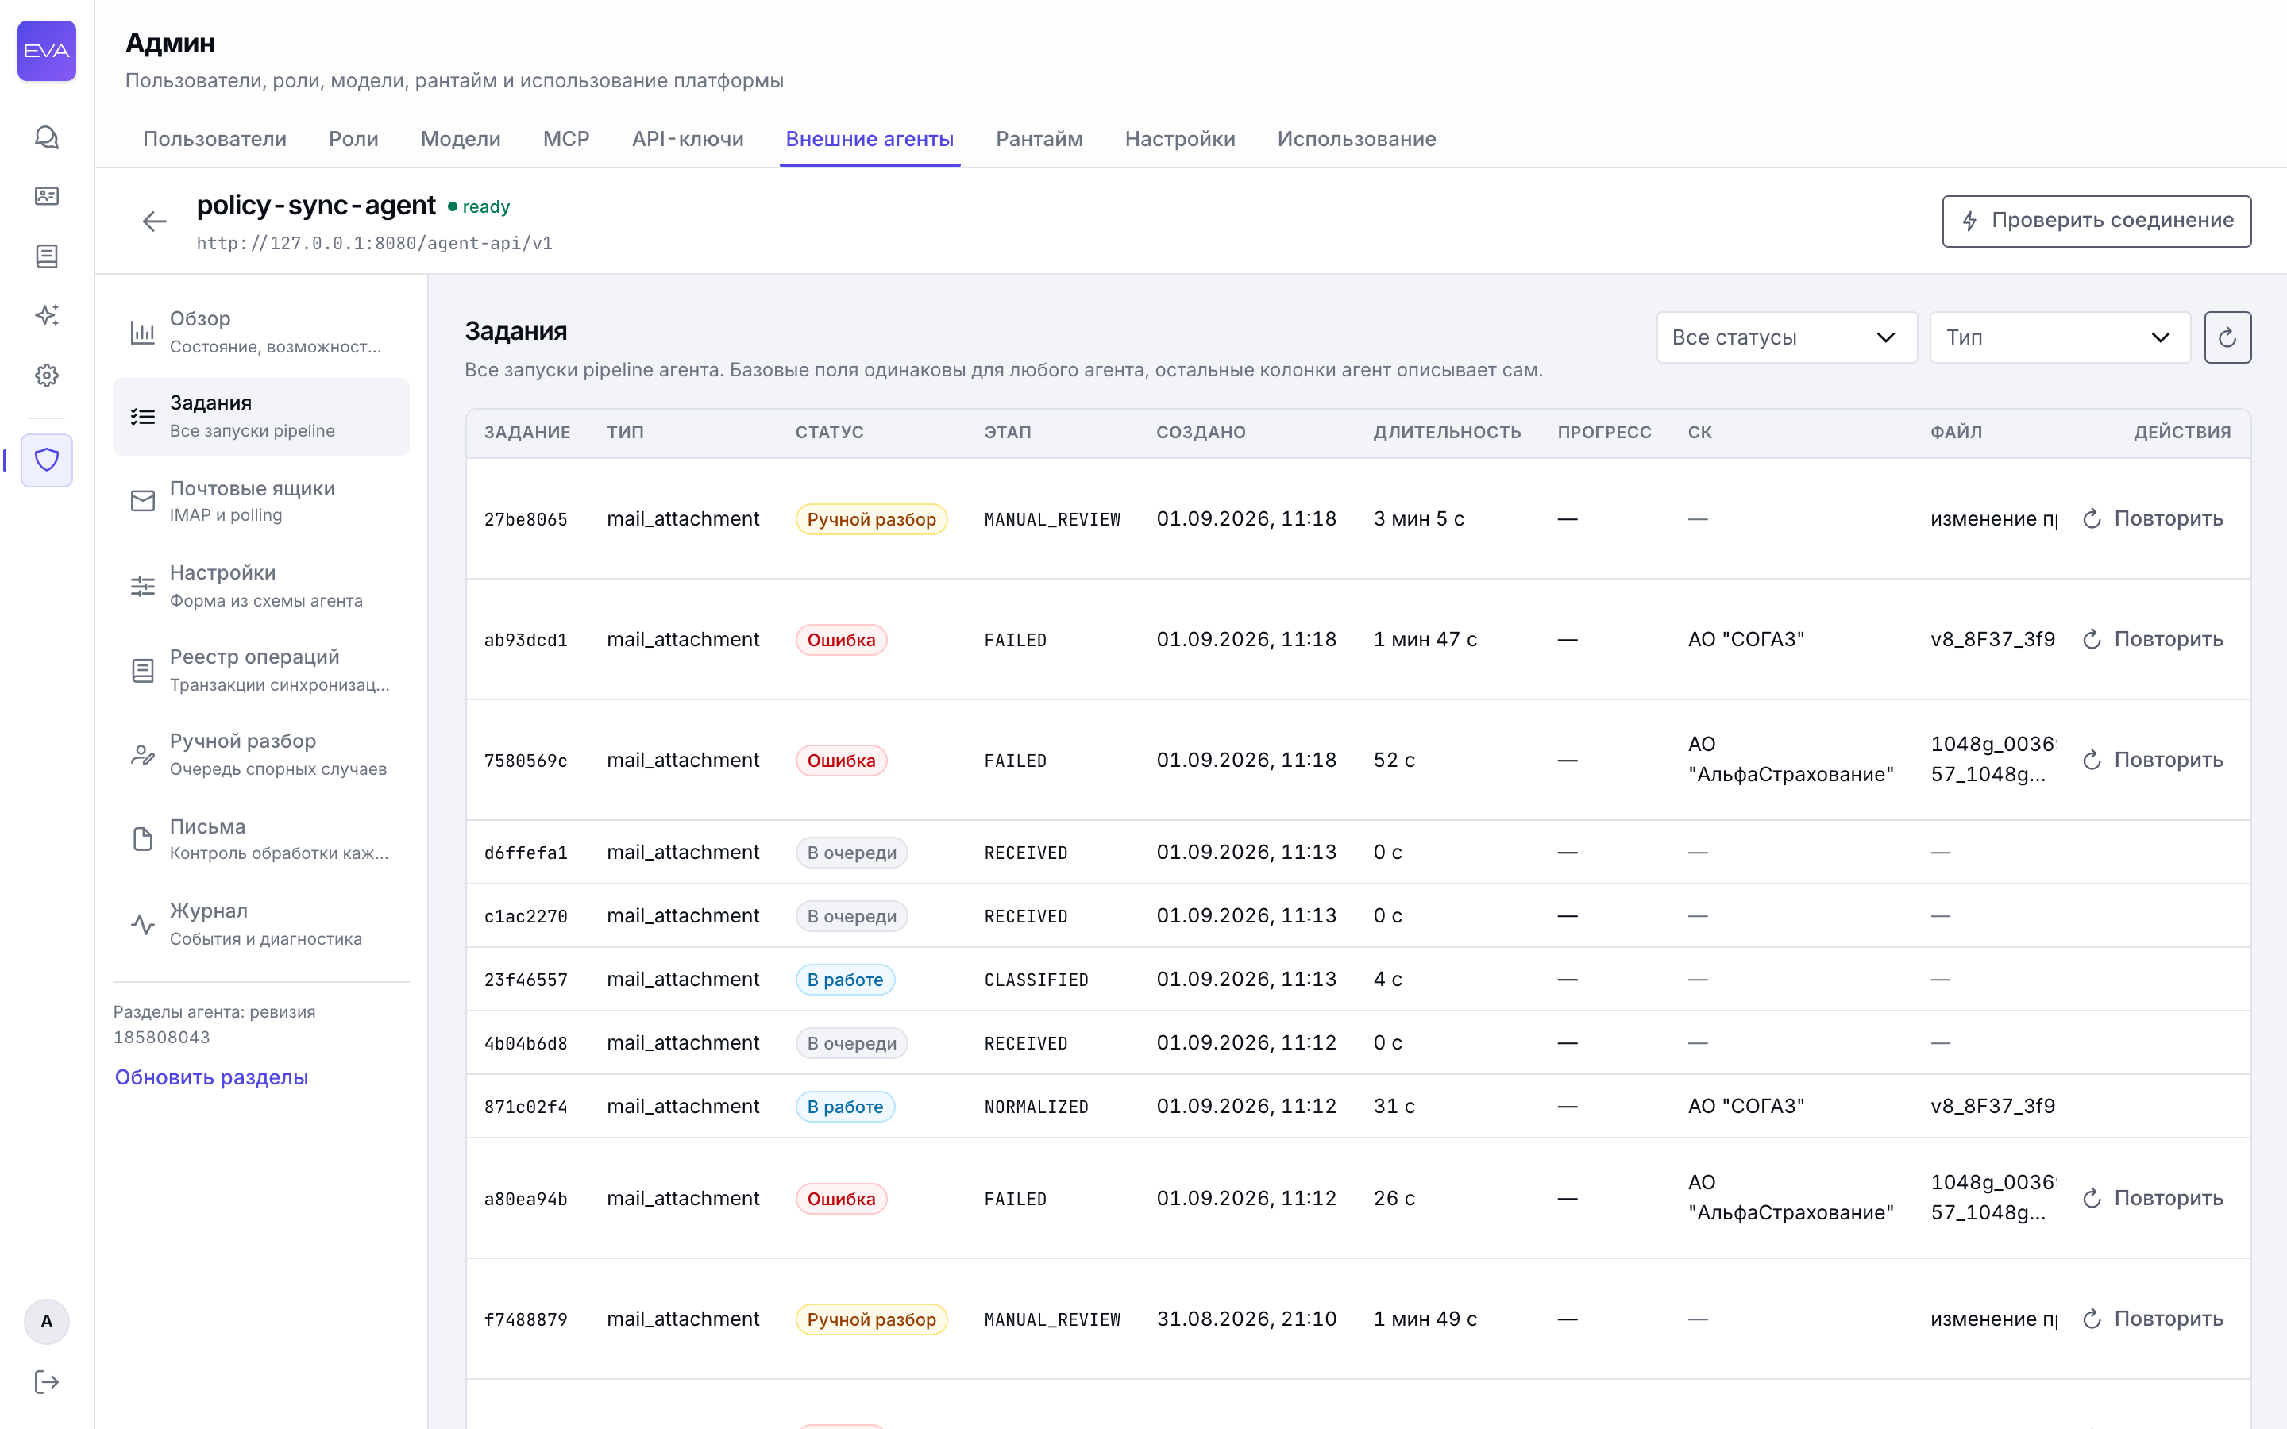Open the Все статусы dropdown
2287x1429 pixels.
tap(1786, 337)
